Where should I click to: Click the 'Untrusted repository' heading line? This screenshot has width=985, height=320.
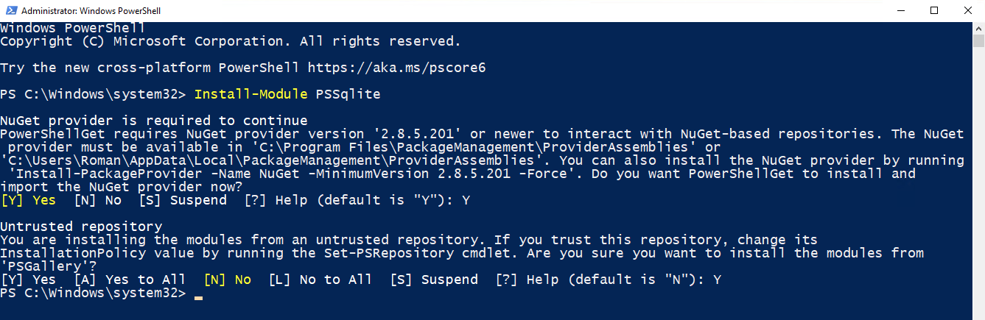point(81,227)
